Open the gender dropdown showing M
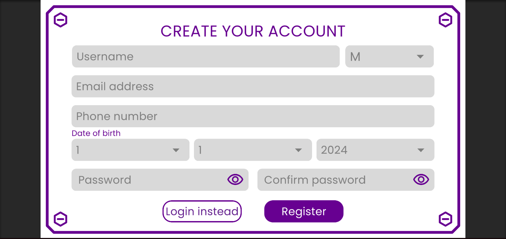The image size is (506, 239). 389,56
